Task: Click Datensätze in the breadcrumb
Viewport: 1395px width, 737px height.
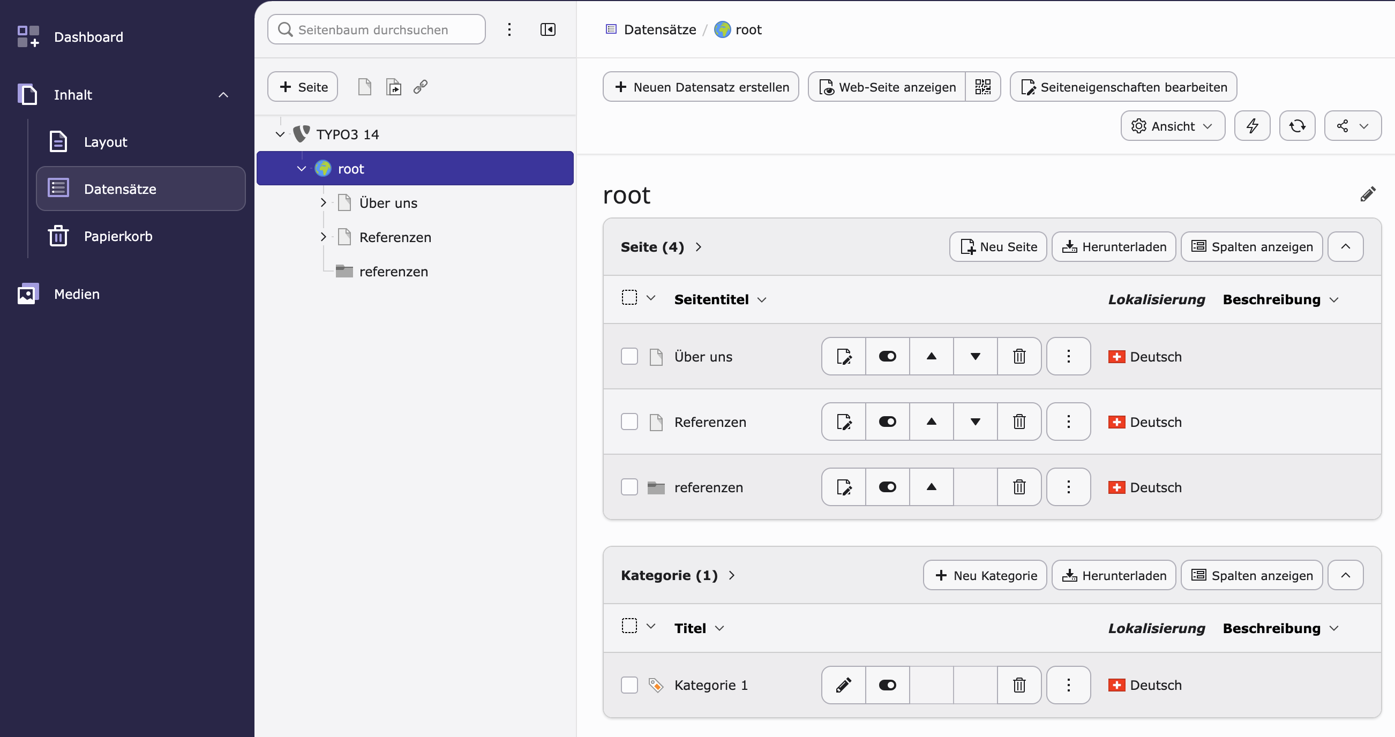Action: [659, 29]
